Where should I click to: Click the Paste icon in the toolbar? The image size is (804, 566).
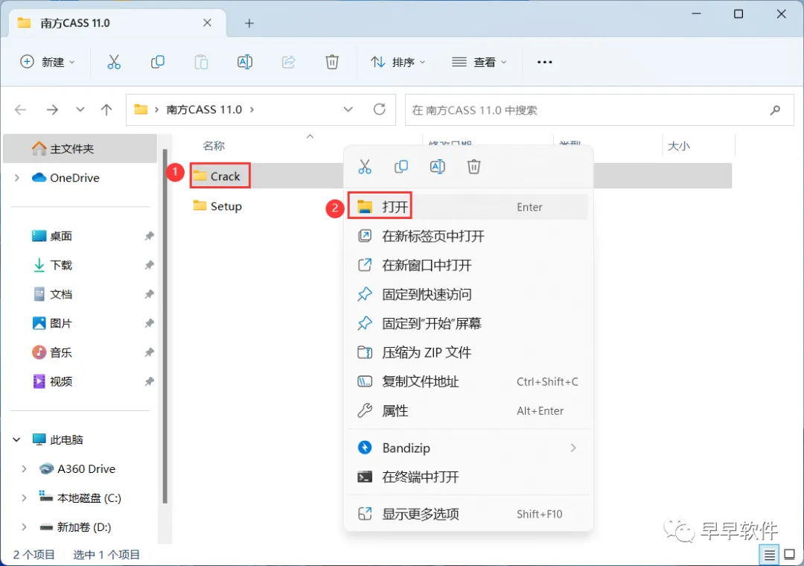point(201,62)
